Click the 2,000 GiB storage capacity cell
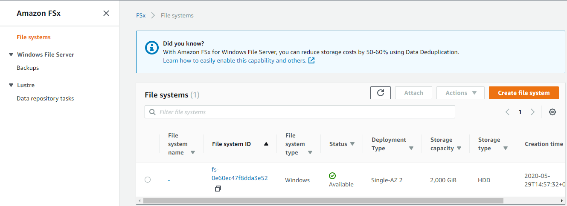This screenshot has height=206, width=567. coord(443,180)
